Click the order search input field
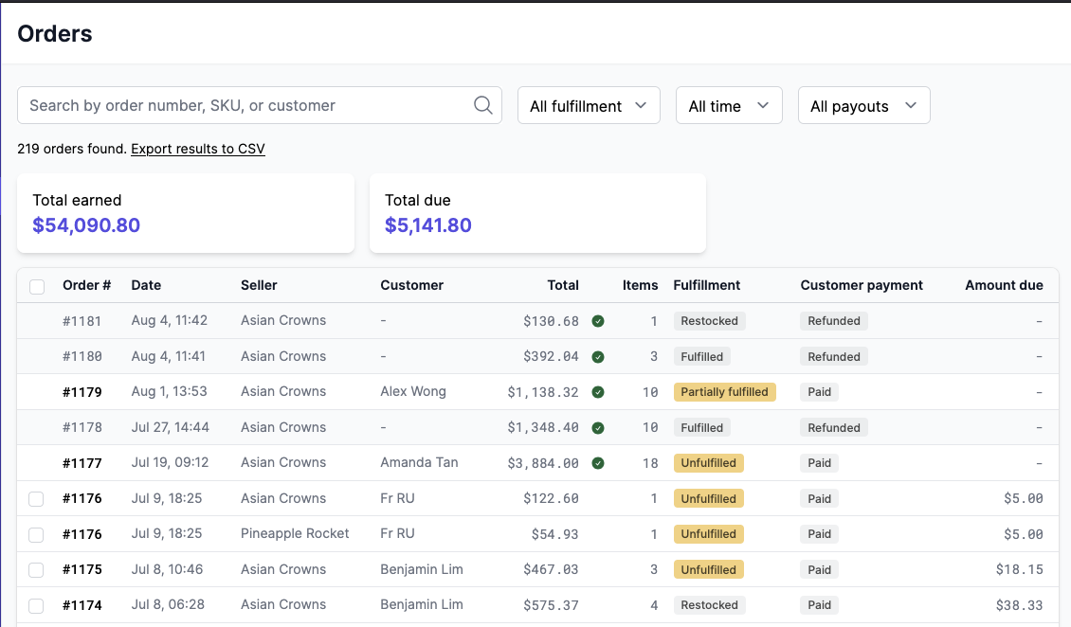This screenshot has width=1071, height=627. pyautogui.click(x=237, y=105)
